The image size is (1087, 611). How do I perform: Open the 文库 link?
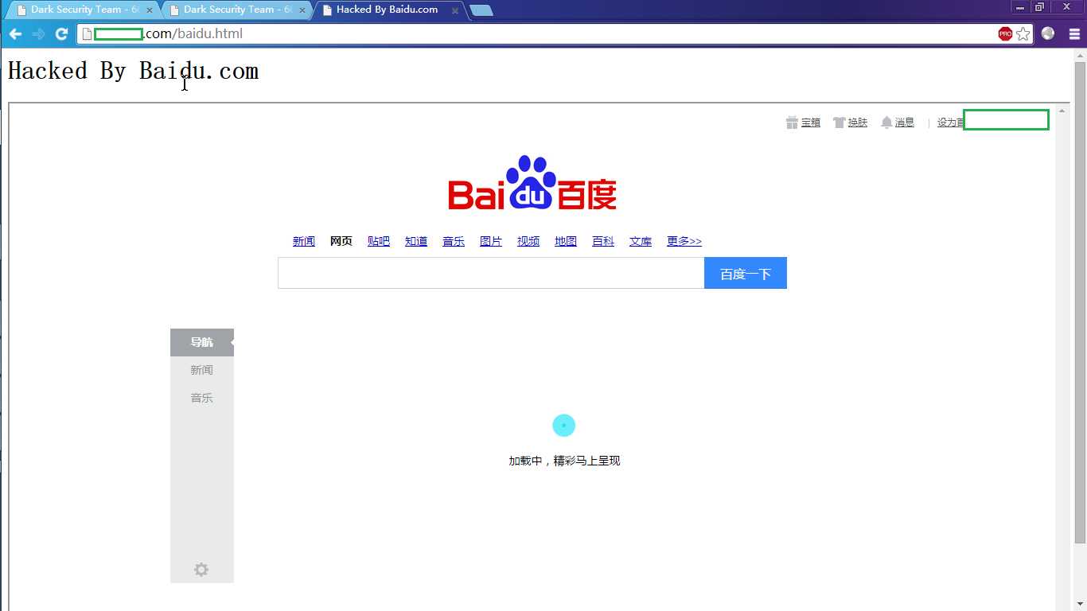[x=641, y=241]
